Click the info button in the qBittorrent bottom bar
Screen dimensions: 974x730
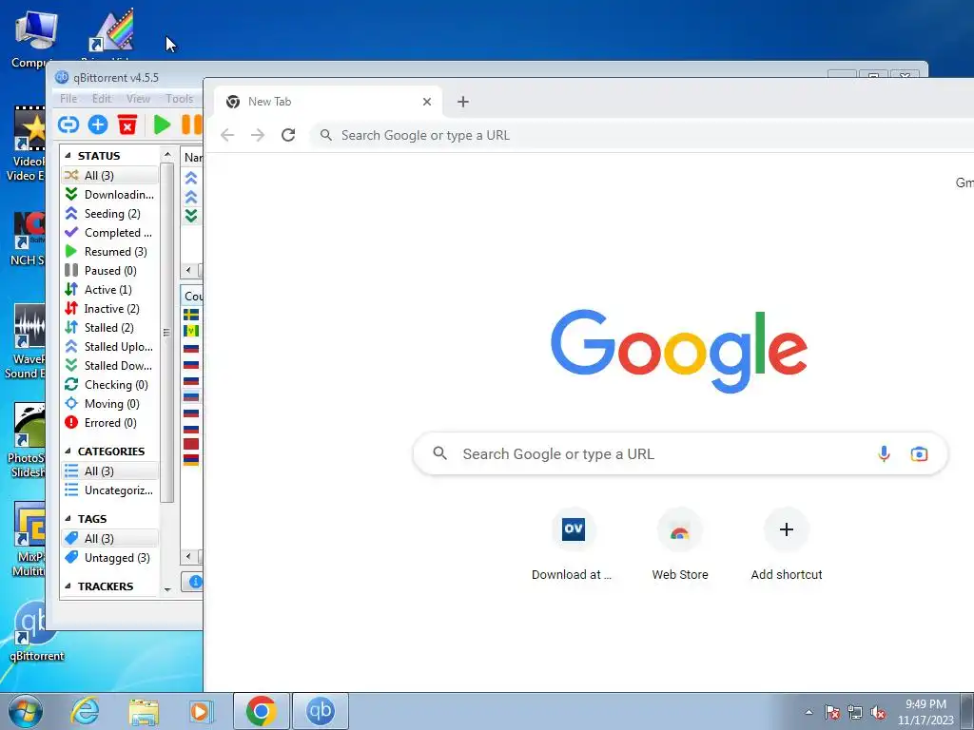point(194,582)
